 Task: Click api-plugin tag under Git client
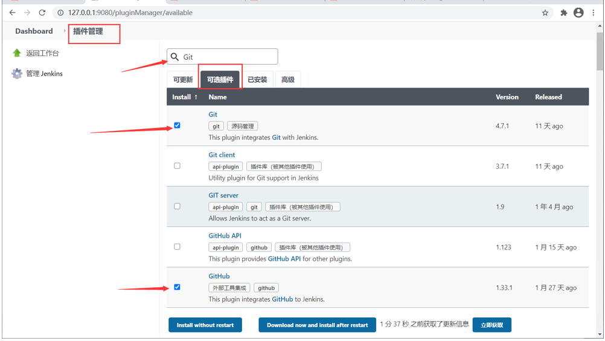point(226,167)
